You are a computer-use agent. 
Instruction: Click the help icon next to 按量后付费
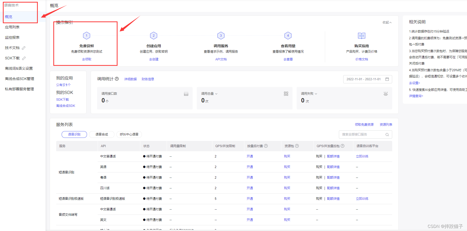pyautogui.click(x=266, y=146)
